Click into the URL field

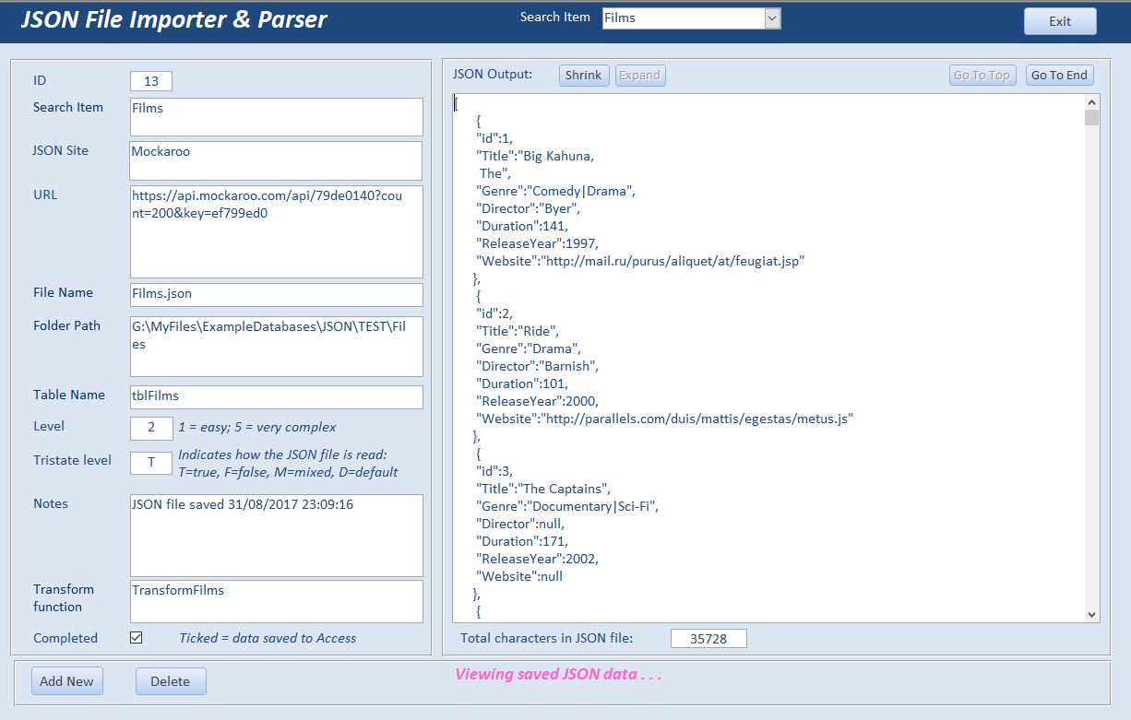point(277,231)
